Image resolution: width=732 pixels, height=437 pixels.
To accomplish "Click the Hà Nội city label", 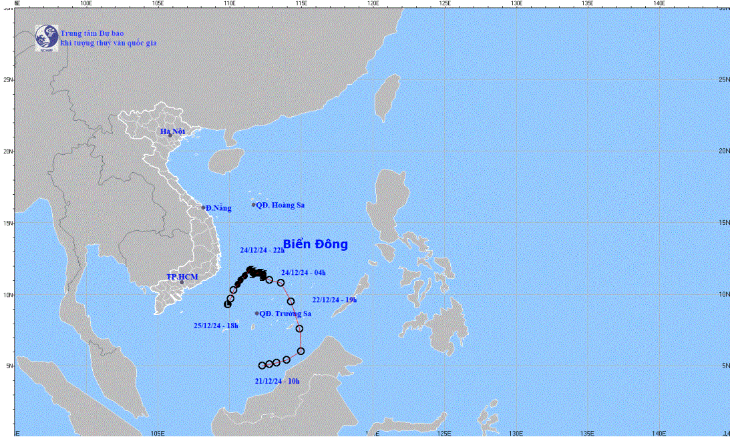I will point(173,131).
